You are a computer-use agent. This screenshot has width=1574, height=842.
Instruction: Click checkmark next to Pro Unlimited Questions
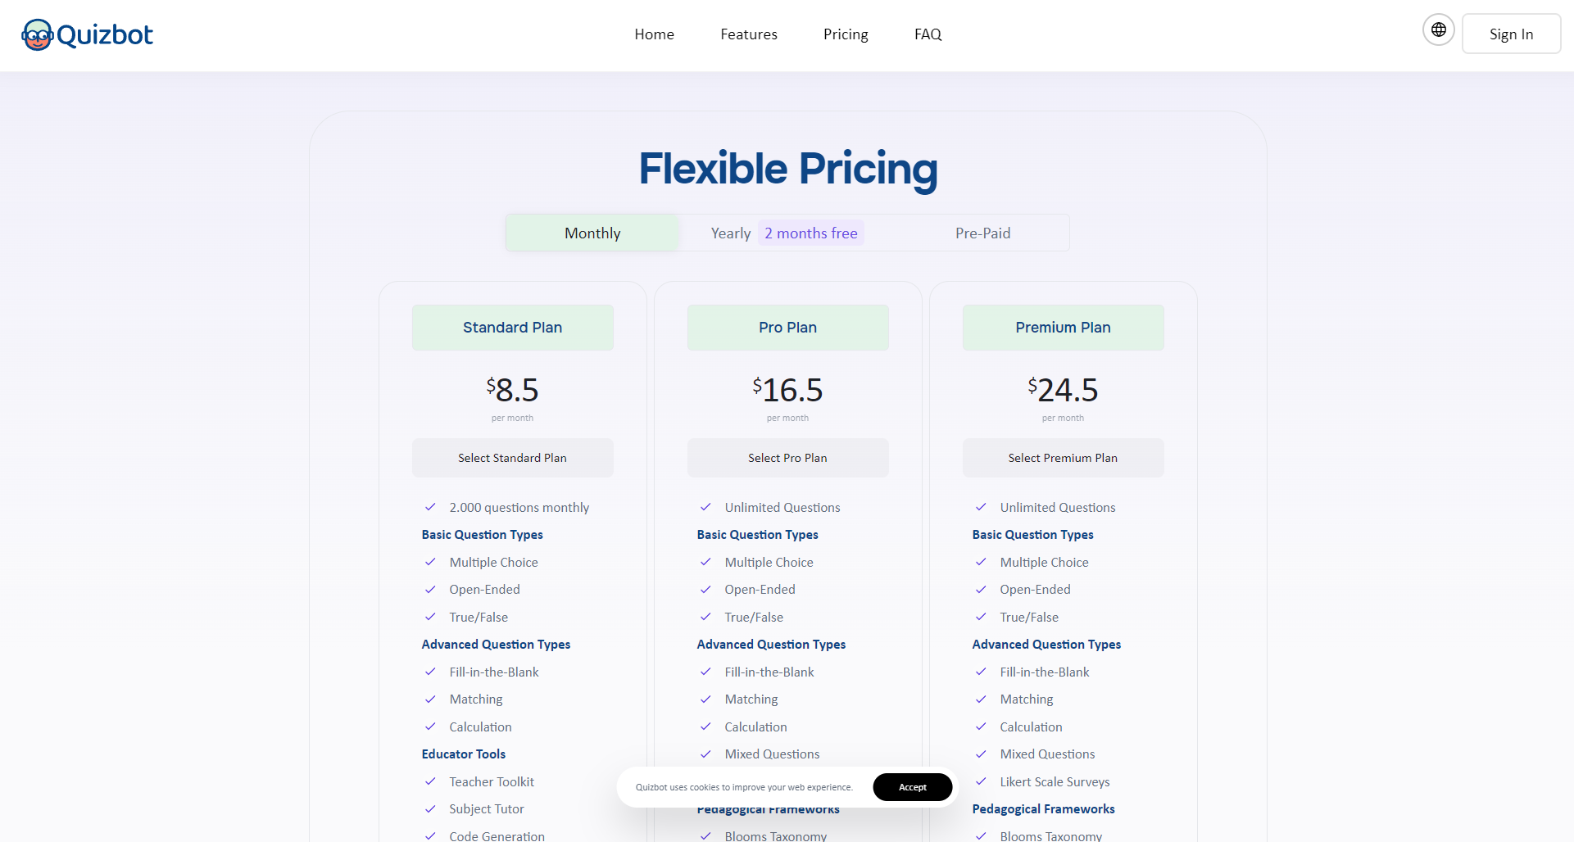pyautogui.click(x=705, y=507)
